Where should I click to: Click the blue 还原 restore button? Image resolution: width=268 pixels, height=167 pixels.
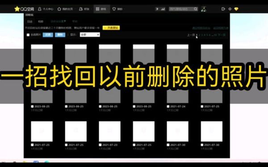[x=48, y=35]
